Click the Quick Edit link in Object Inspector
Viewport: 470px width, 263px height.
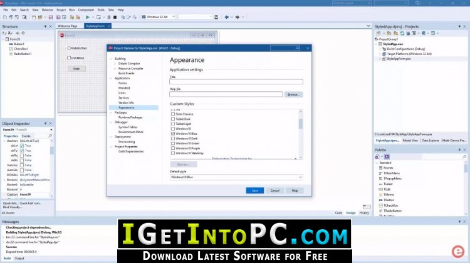click(x=11, y=203)
